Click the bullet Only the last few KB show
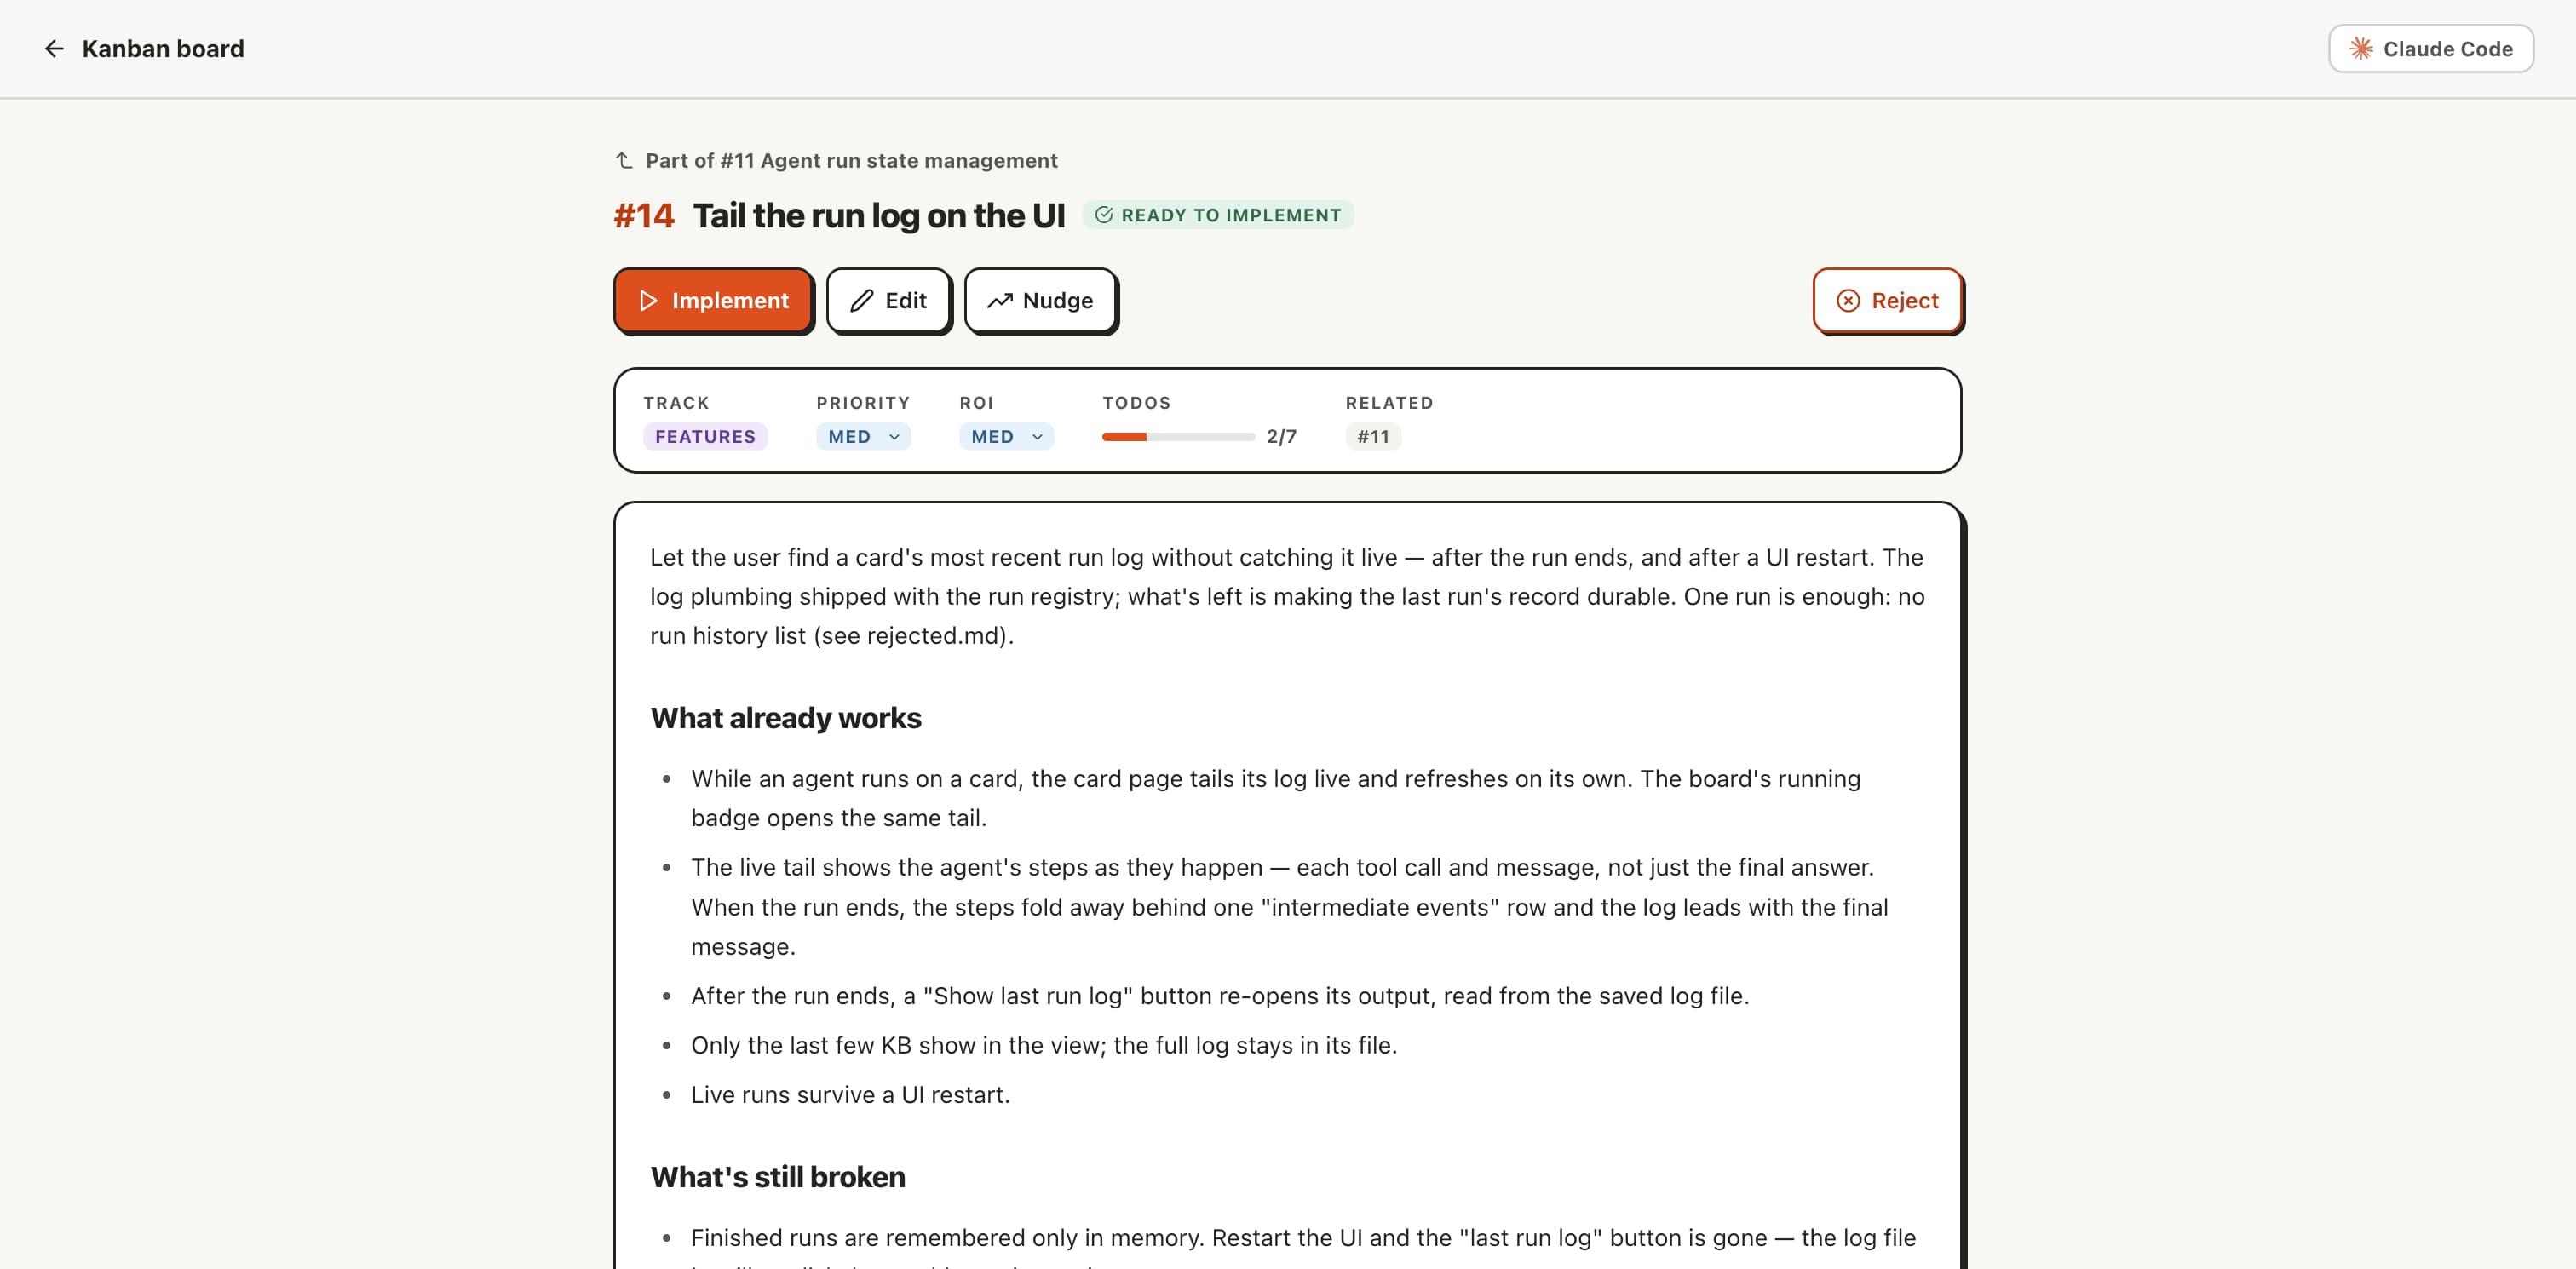This screenshot has width=2576, height=1269. pyautogui.click(x=1044, y=1045)
